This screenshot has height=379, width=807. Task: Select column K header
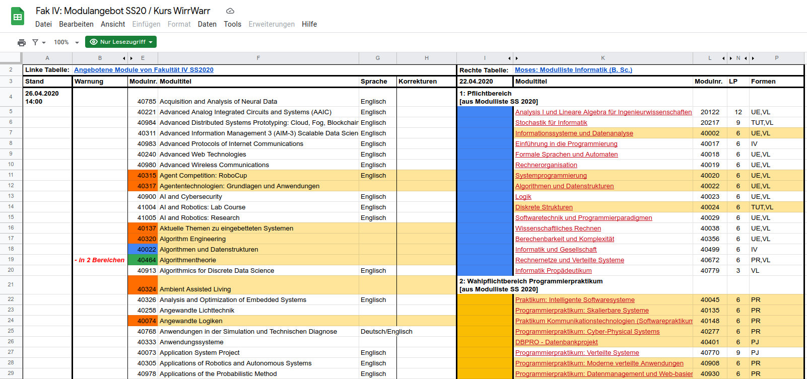[x=603, y=58]
